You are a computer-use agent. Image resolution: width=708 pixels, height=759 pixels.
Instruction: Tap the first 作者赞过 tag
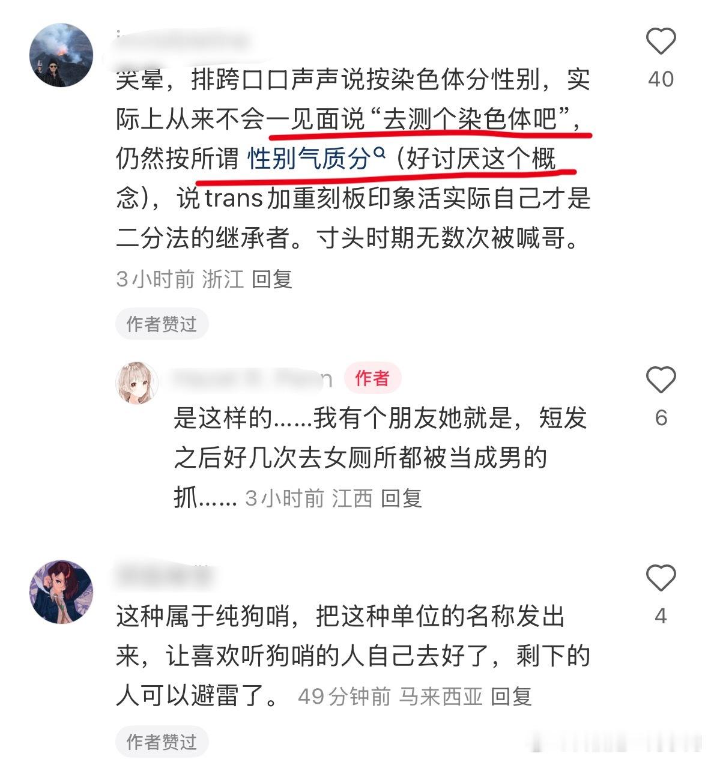(x=162, y=324)
